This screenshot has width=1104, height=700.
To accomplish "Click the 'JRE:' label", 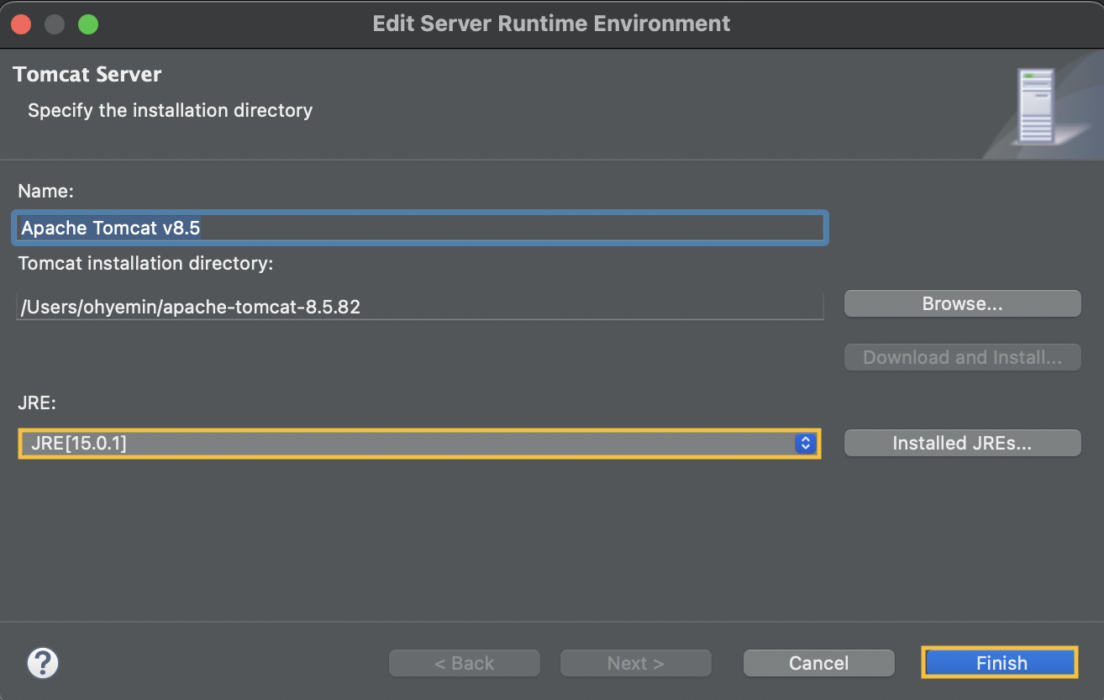I will click(x=37, y=403).
